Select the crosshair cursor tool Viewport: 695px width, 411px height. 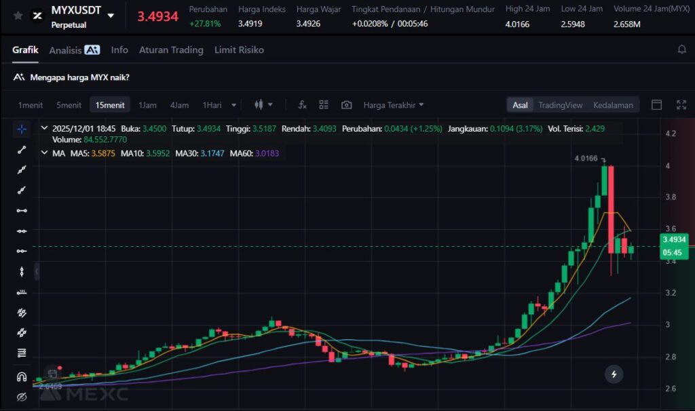[22, 129]
